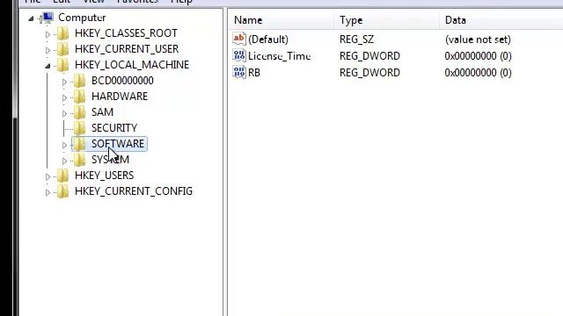Click the License_Time DWORD value icon
The width and height of the screenshot is (563, 316).
239,55
